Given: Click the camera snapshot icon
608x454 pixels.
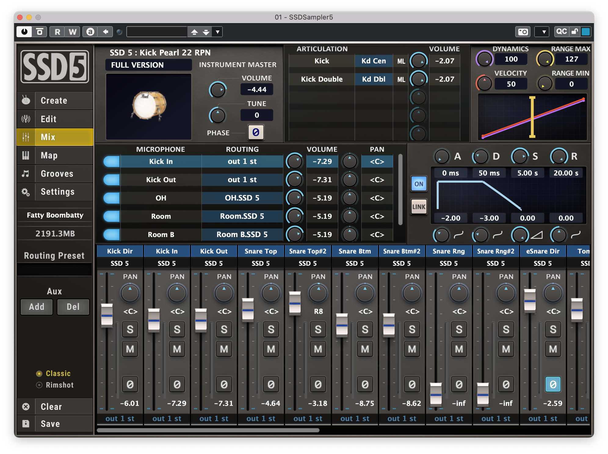Looking at the screenshot, I should pyautogui.click(x=523, y=32).
